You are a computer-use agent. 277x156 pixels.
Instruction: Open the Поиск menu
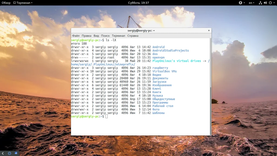[x=105, y=36]
